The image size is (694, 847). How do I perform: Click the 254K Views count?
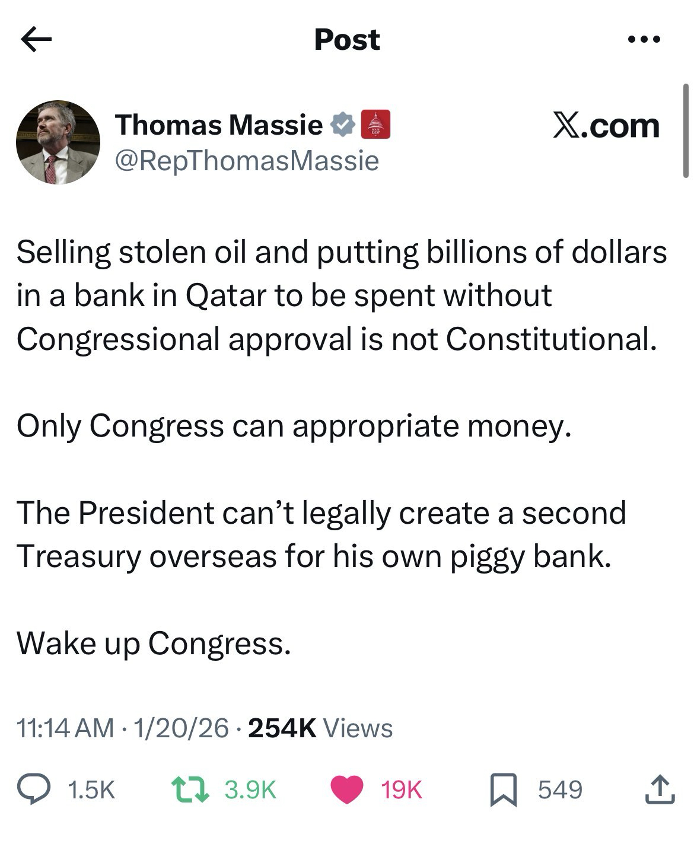(x=320, y=728)
